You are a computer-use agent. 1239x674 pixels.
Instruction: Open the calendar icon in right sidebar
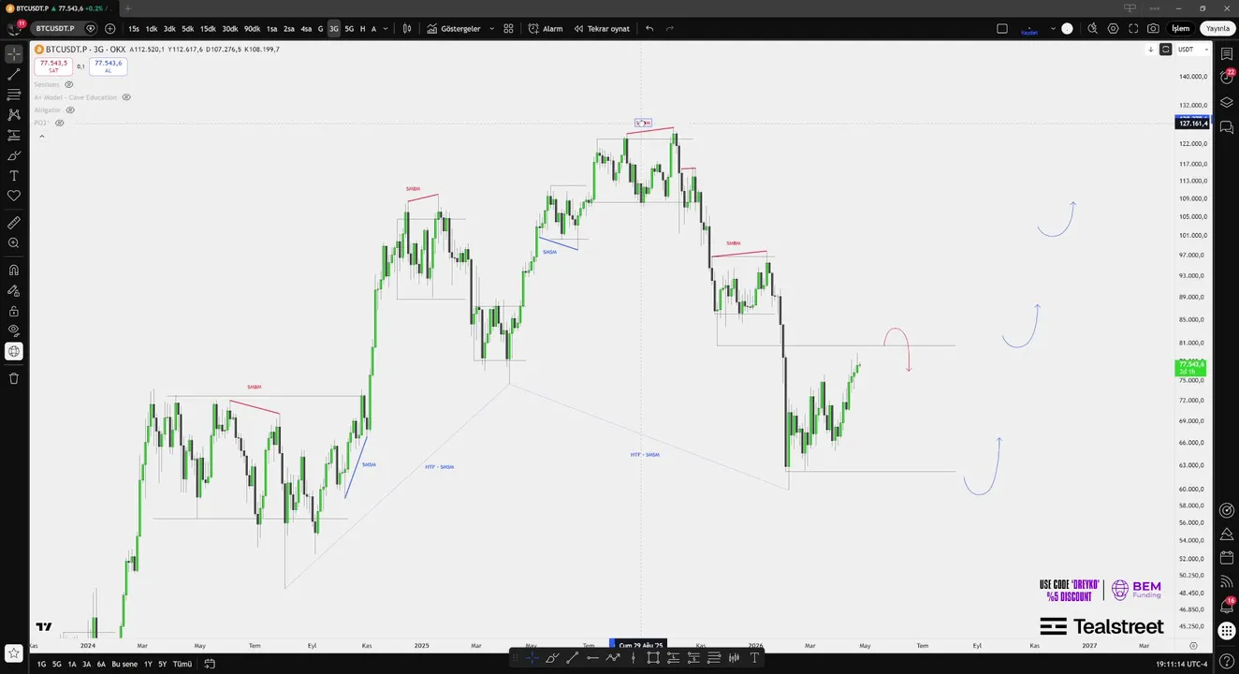(1227, 558)
